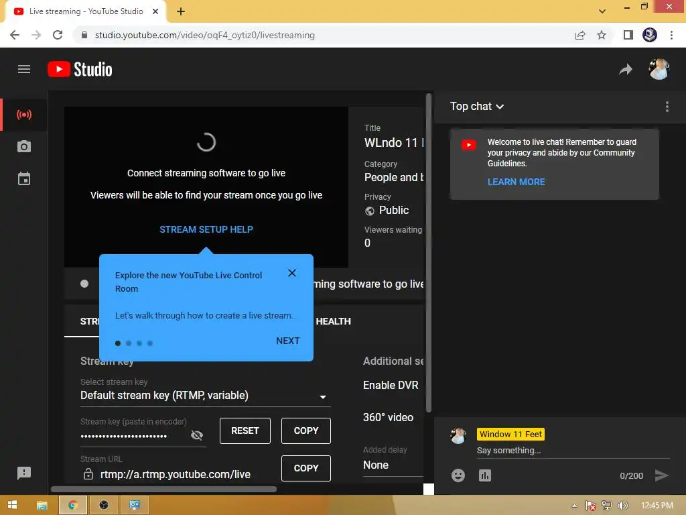Image resolution: width=686 pixels, height=515 pixels.
Task: Click NEXT in the walkthrough tooltip
Action: click(288, 341)
